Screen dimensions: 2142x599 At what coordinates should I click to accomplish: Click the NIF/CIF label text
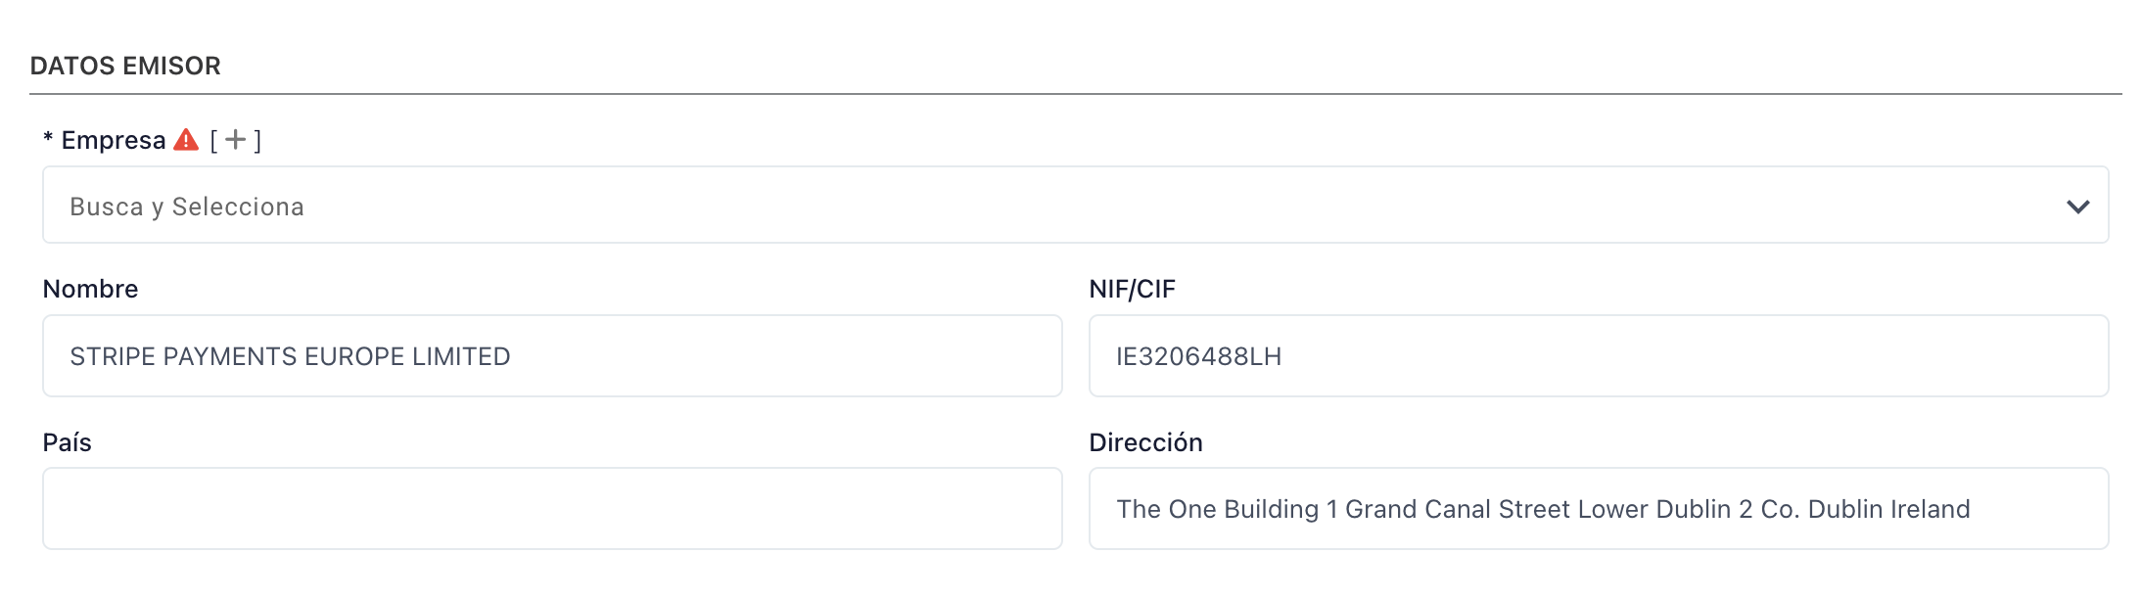click(x=1132, y=289)
